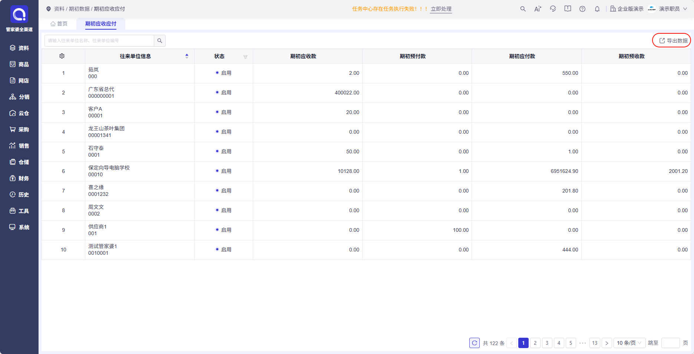
Task: Go to page 4
Action: click(559, 343)
